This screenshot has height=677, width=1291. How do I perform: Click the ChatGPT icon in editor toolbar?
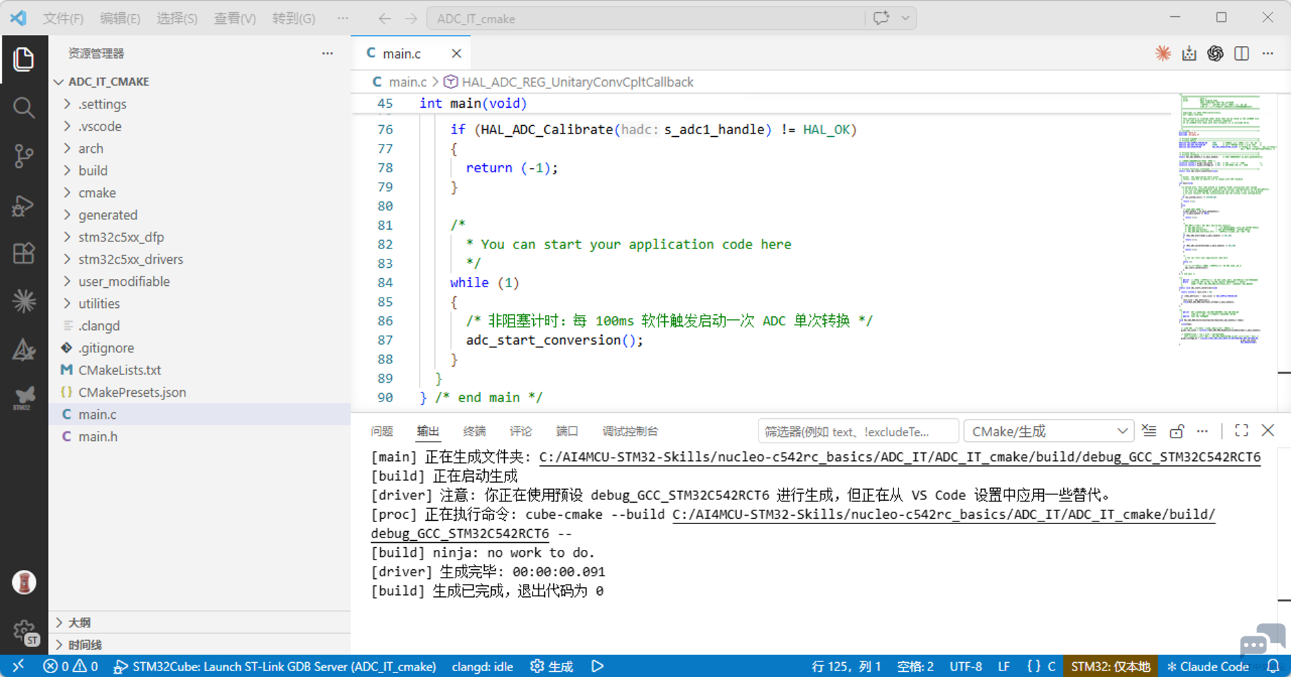click(x=1215, y=54)
